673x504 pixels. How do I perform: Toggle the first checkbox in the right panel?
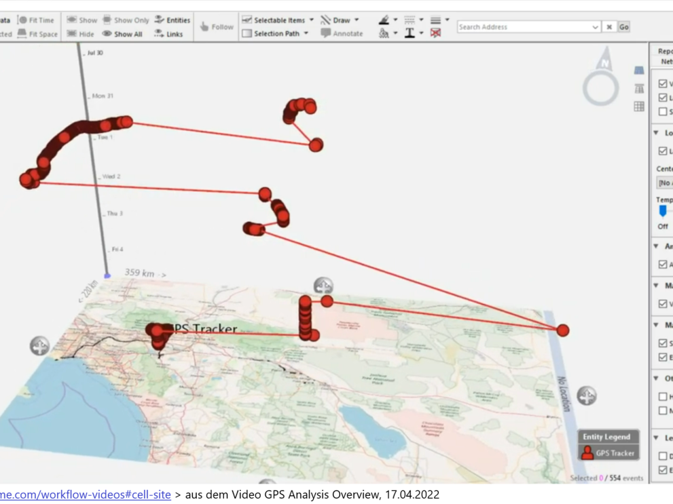coord(663,83)
